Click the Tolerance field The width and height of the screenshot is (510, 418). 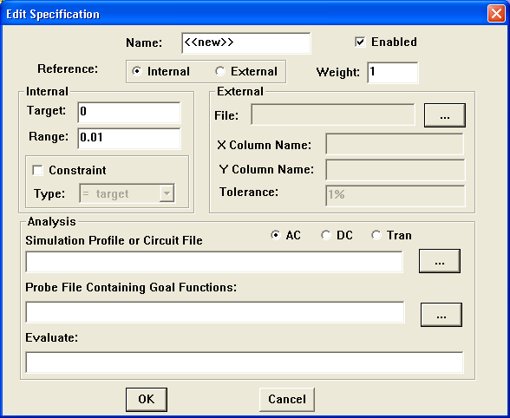395,195
